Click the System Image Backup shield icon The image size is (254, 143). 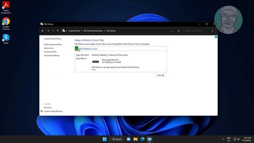[x=42, y=111]
